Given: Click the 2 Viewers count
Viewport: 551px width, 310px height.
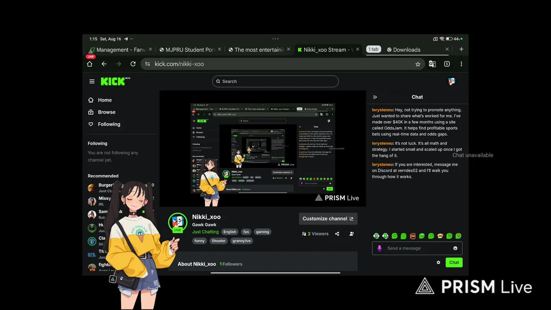Looking at the screenshot, I should [x=315, y=234].
